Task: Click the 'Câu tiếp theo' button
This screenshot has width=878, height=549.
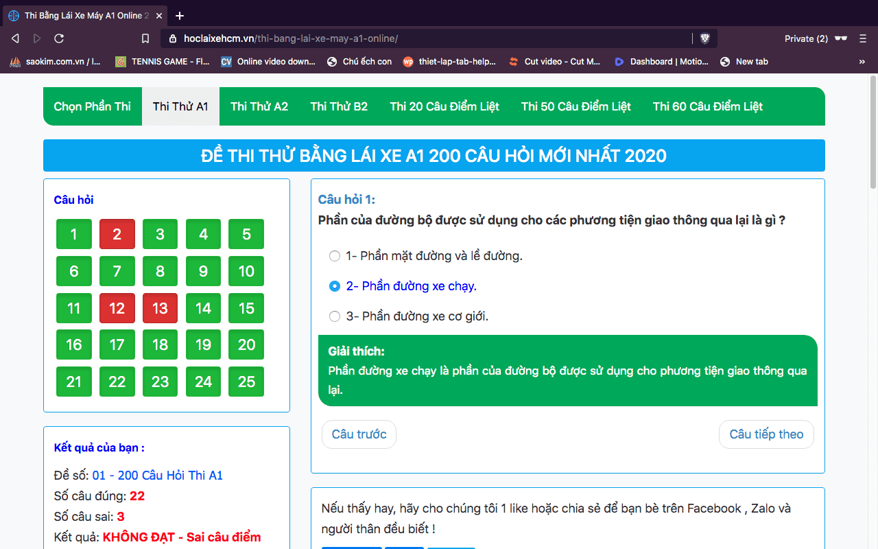Action: tap(766, 434)
